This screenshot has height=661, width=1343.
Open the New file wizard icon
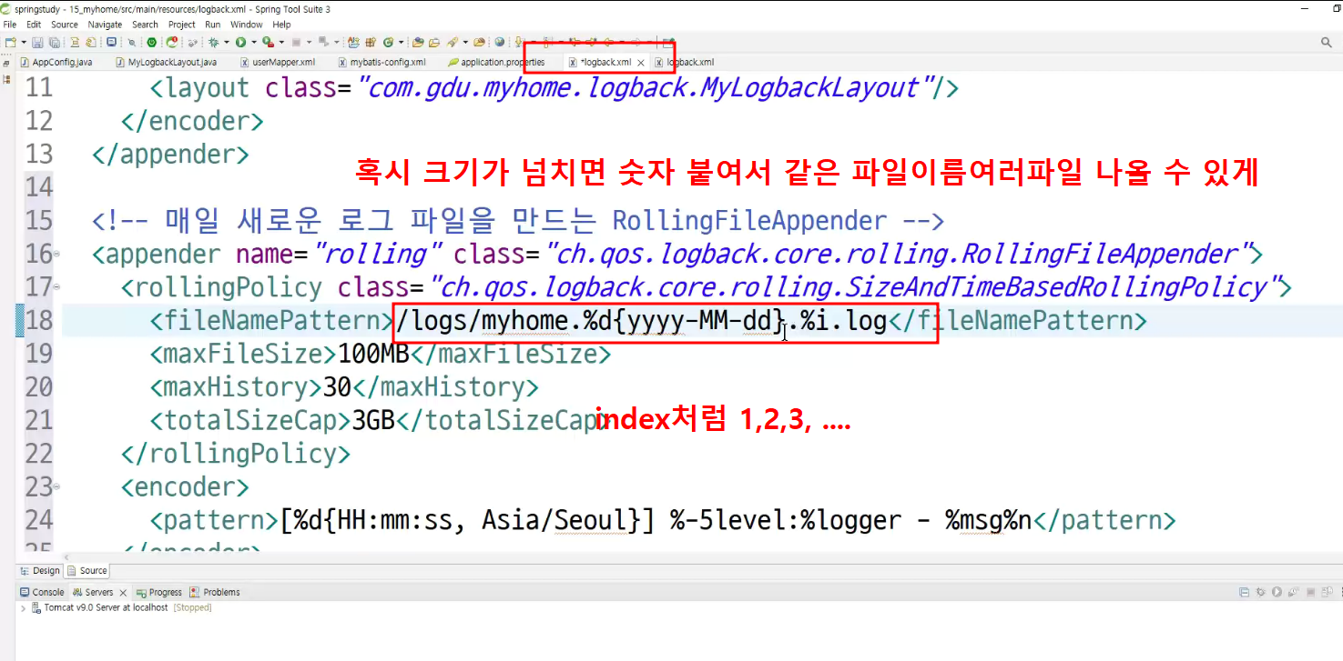pyautogui.click(x=9, y=42)
